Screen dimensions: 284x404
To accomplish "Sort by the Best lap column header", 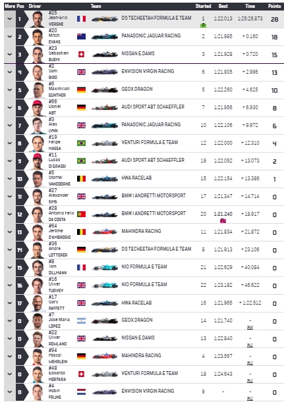I will (223, 6).
